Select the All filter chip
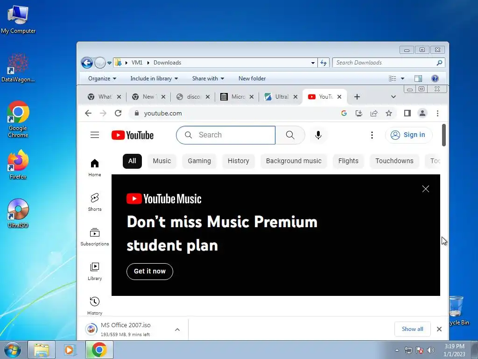 pos(132,161)
